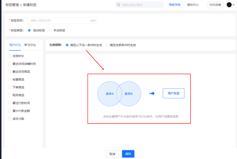
Task: Open the account avatar menu
Action: (x=229, y=5)
